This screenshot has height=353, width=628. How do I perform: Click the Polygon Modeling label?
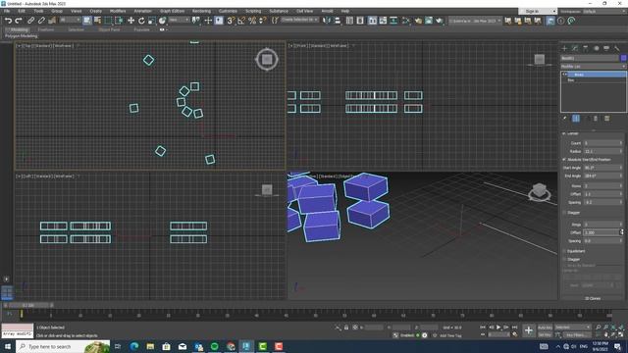(x=22, y=36)
